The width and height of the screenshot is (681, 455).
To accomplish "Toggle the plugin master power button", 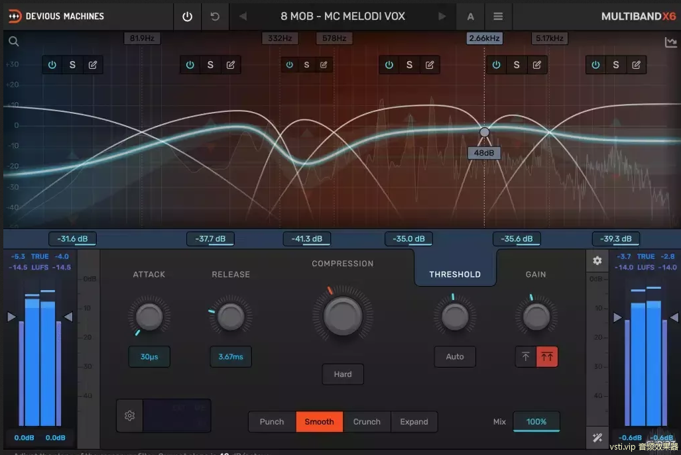I will pyautogui.click(x=187, y=17).
